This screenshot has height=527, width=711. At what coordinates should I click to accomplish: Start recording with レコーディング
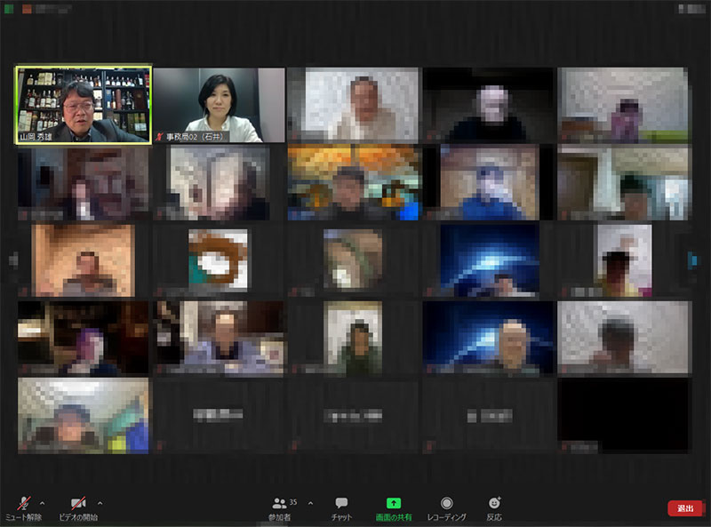click(446, 507)
